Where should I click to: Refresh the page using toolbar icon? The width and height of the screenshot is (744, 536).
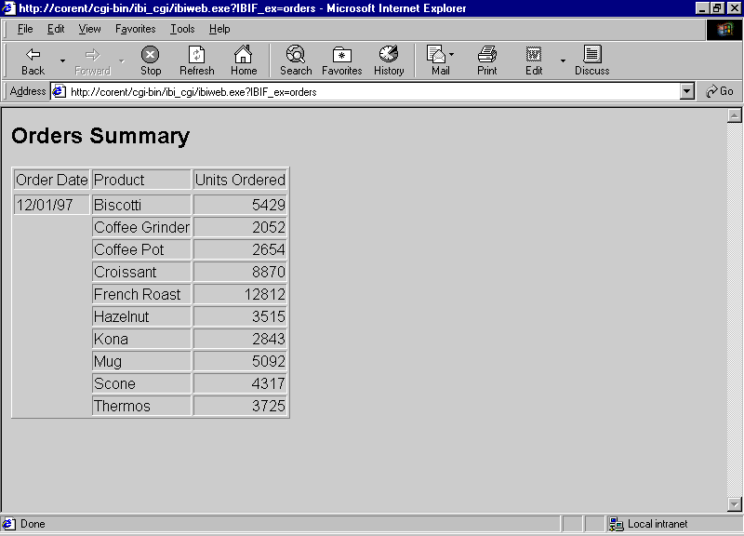tap(196, 55)
